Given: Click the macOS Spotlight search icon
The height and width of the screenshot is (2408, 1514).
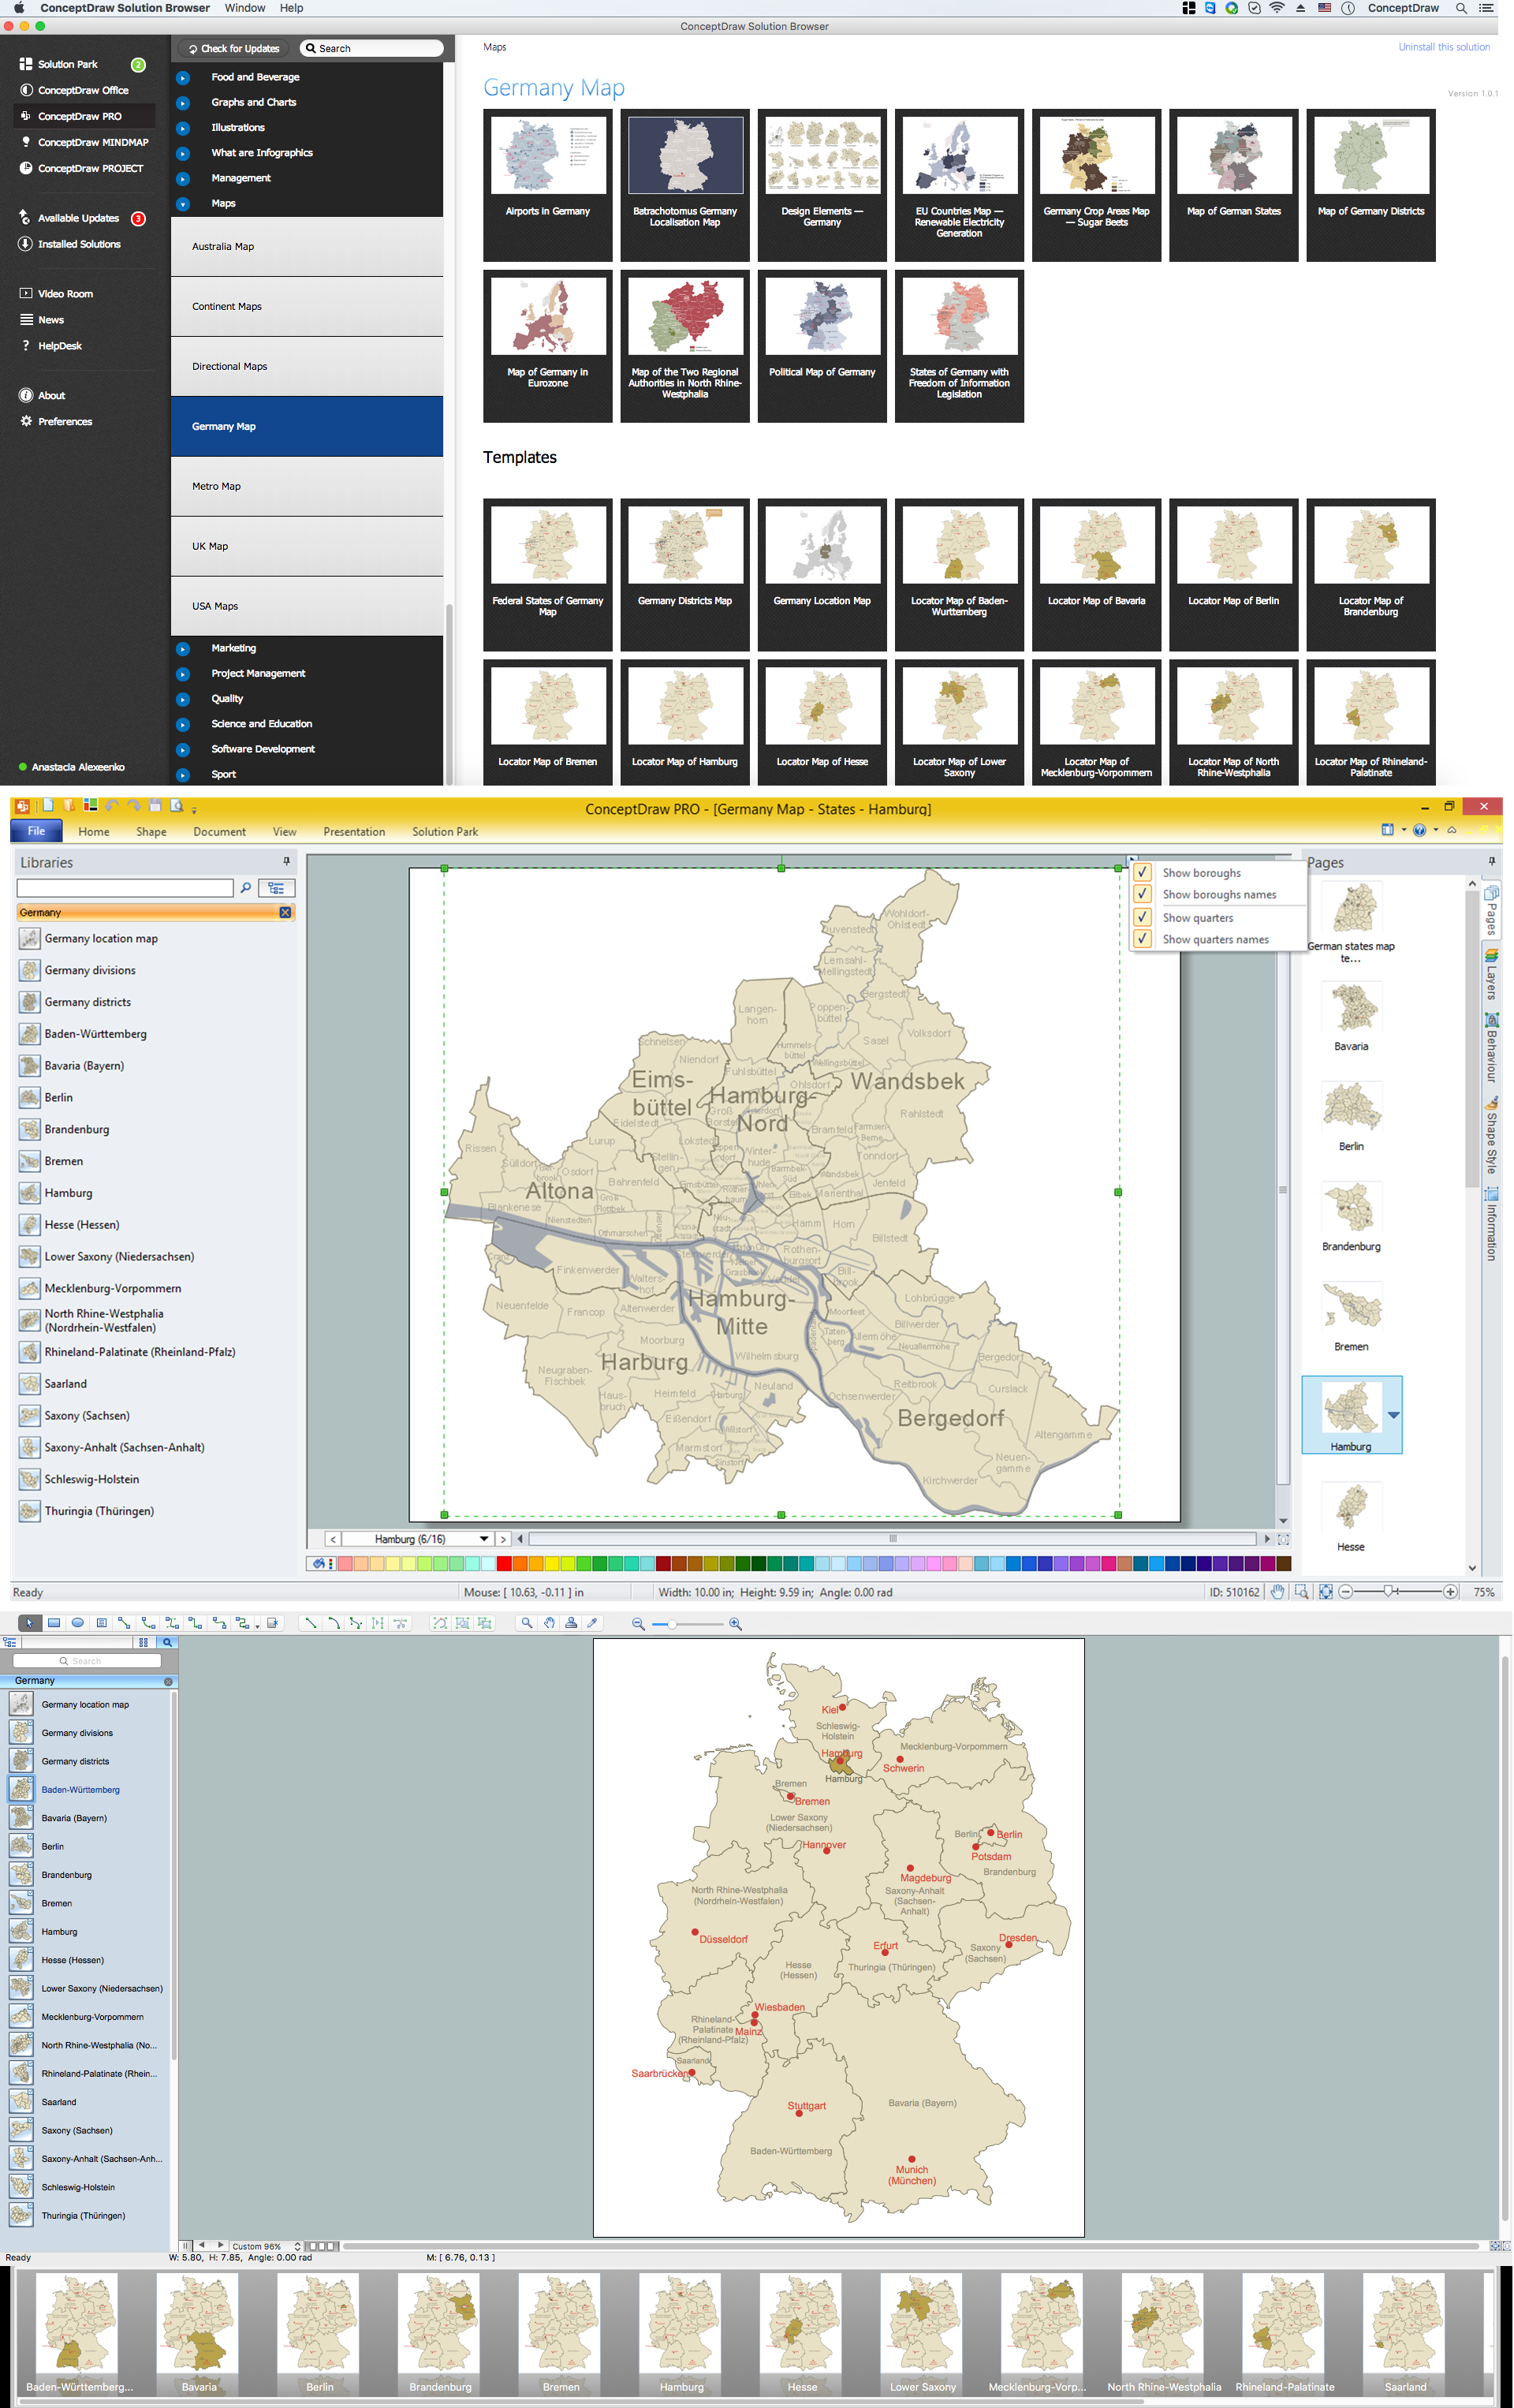Looking at the screenshot, I should coord(1461,8).
